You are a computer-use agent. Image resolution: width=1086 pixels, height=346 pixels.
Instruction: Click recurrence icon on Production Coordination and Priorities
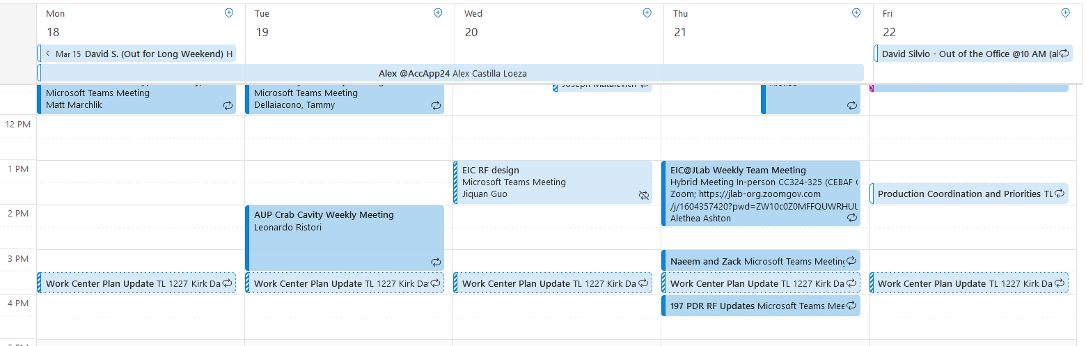1060,194
